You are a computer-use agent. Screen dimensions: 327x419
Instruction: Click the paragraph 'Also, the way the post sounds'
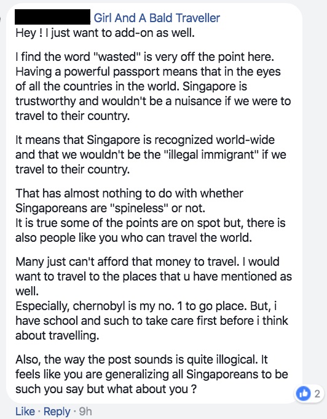coord(152,374)
